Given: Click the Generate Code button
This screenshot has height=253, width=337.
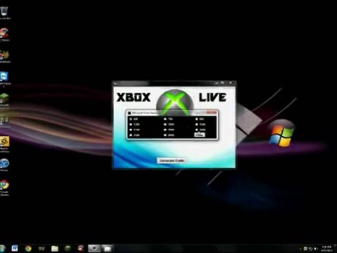Looking at the screenshot, I should (x=172, y=161).
